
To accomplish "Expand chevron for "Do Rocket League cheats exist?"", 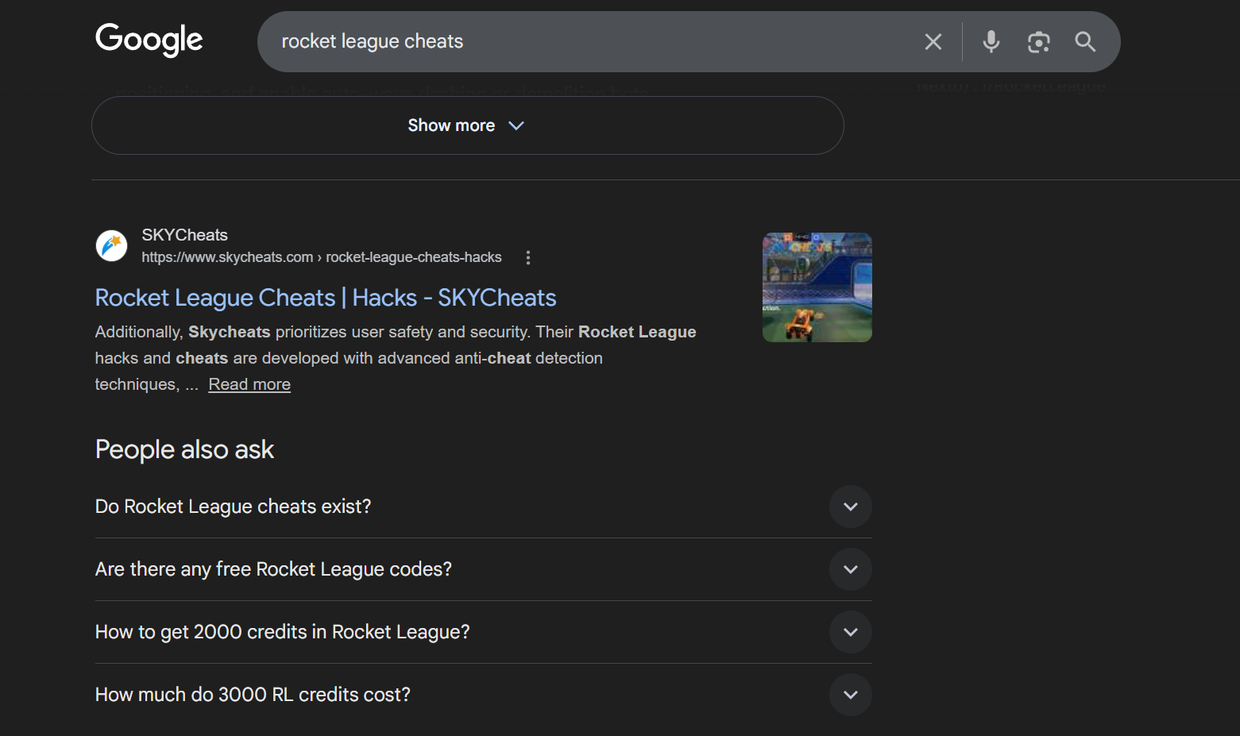I will point(850,507).
